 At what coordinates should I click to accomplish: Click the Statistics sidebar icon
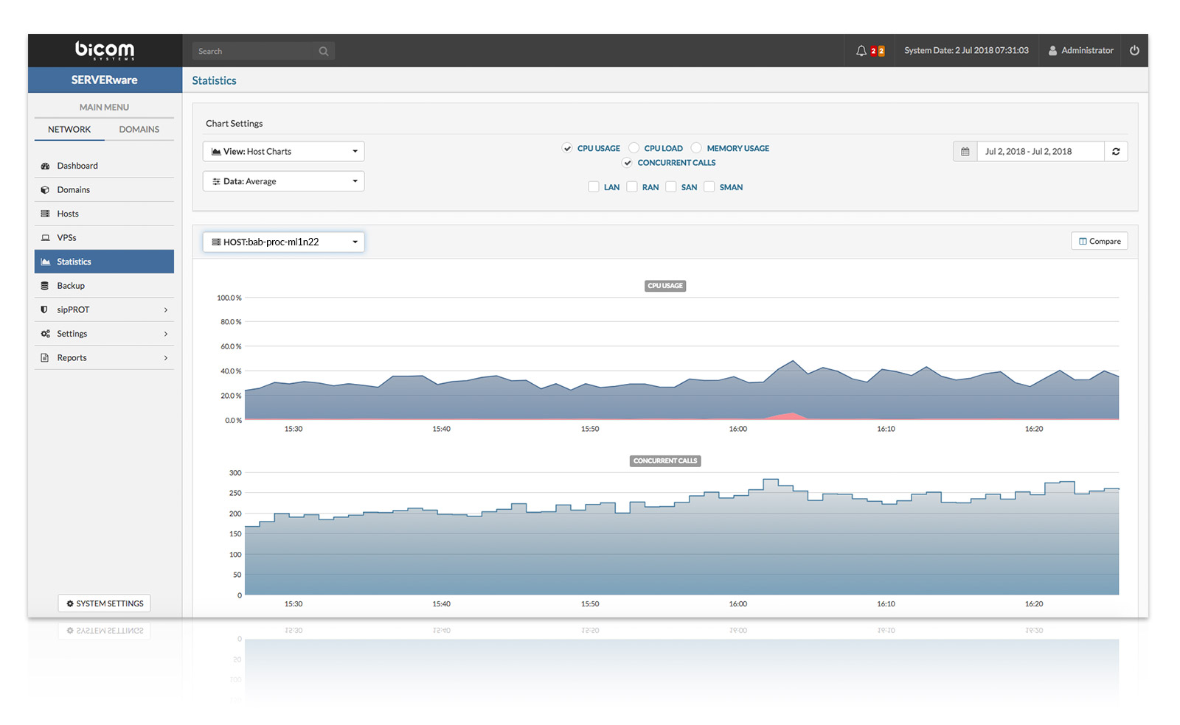coord(45,262)
